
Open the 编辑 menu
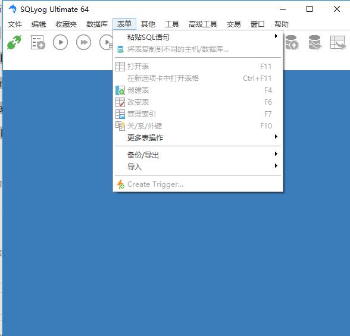pos(39,24)
